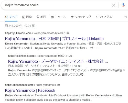Viewport: 128px width, 103px height.
Task: Open the three-dot もっと見る menu
Action: point(104,17)
